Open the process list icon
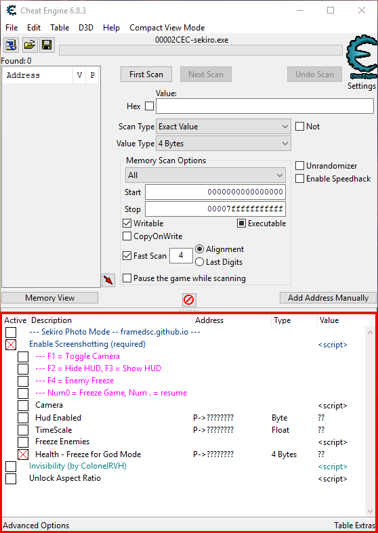The width and height of the screenshot is (378, 533). 11,45
